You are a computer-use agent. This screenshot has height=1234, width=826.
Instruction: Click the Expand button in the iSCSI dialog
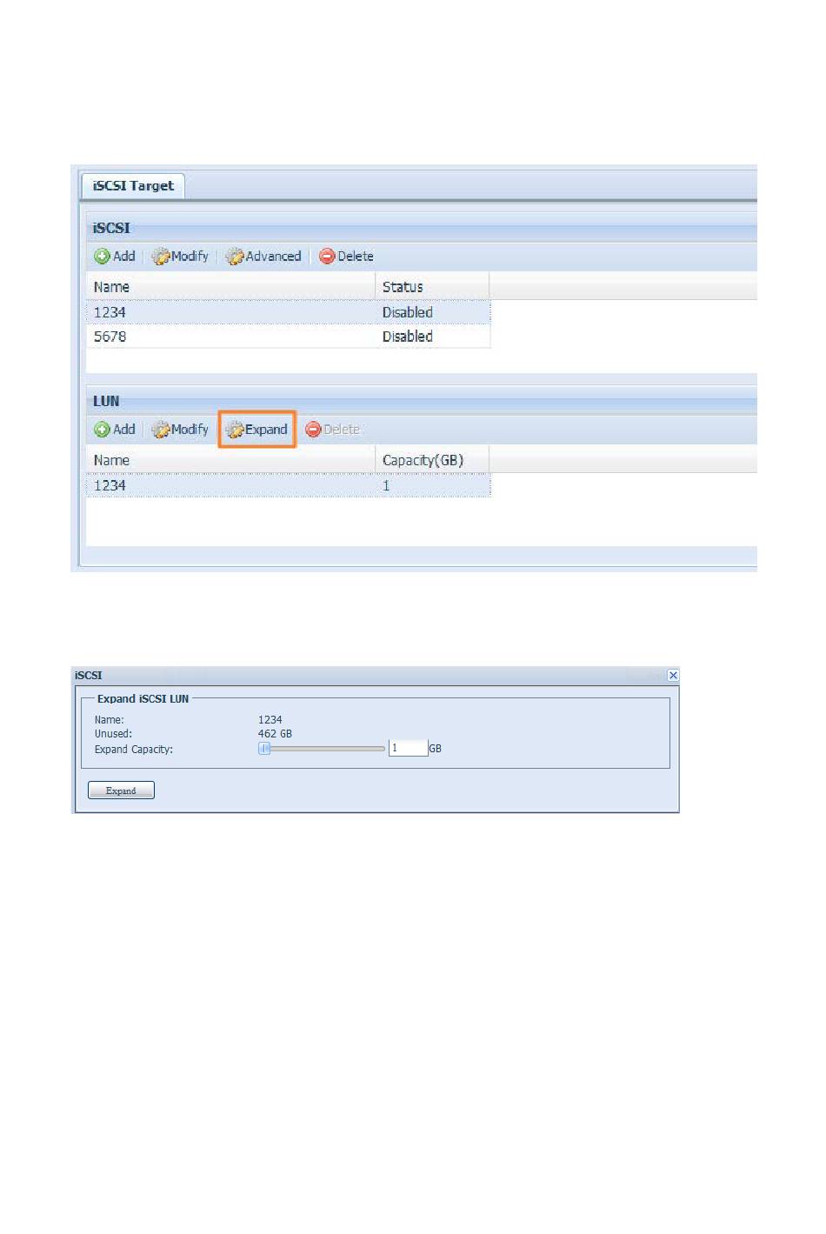point(121,790)
